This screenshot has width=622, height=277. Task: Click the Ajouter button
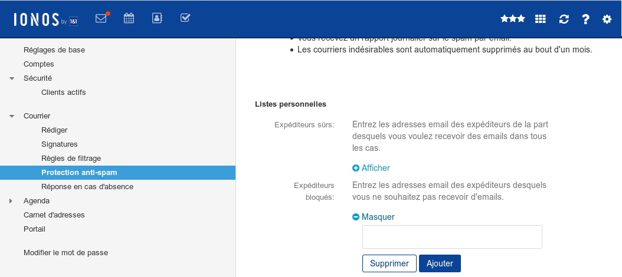[440, 263]
